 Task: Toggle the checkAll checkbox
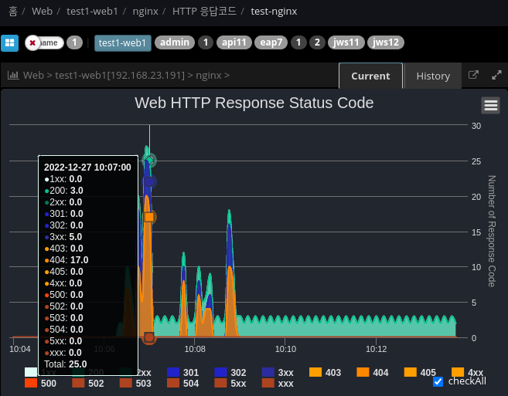(x=438, y=381)
